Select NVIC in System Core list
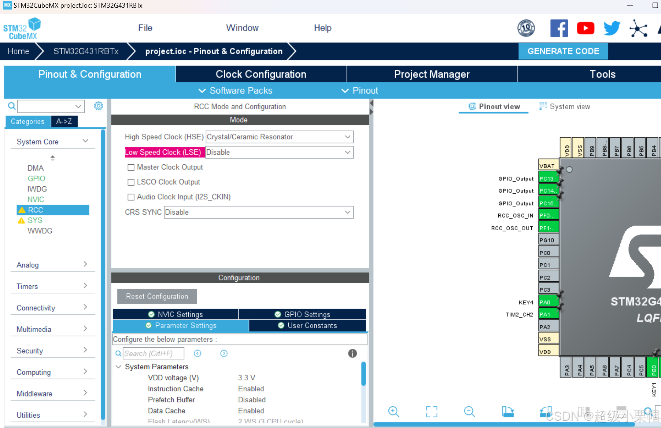 36,200
